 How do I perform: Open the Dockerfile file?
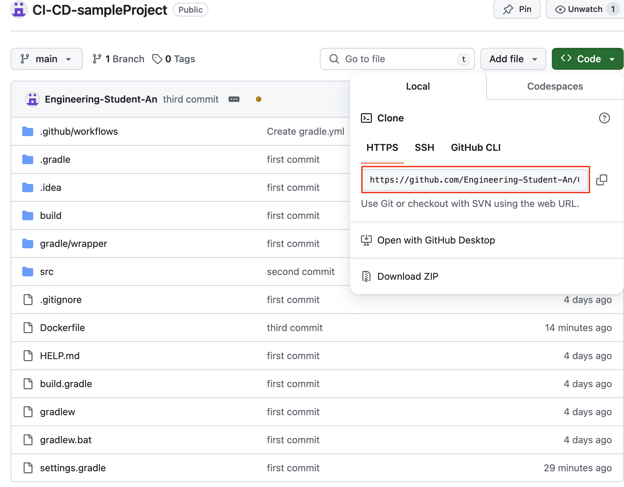pyautogui.click(x=62, y=328)
